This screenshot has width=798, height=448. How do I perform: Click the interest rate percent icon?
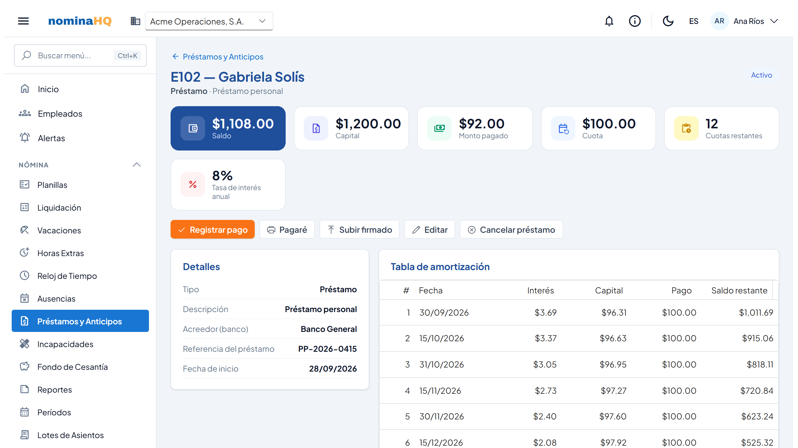coord(193,184)
